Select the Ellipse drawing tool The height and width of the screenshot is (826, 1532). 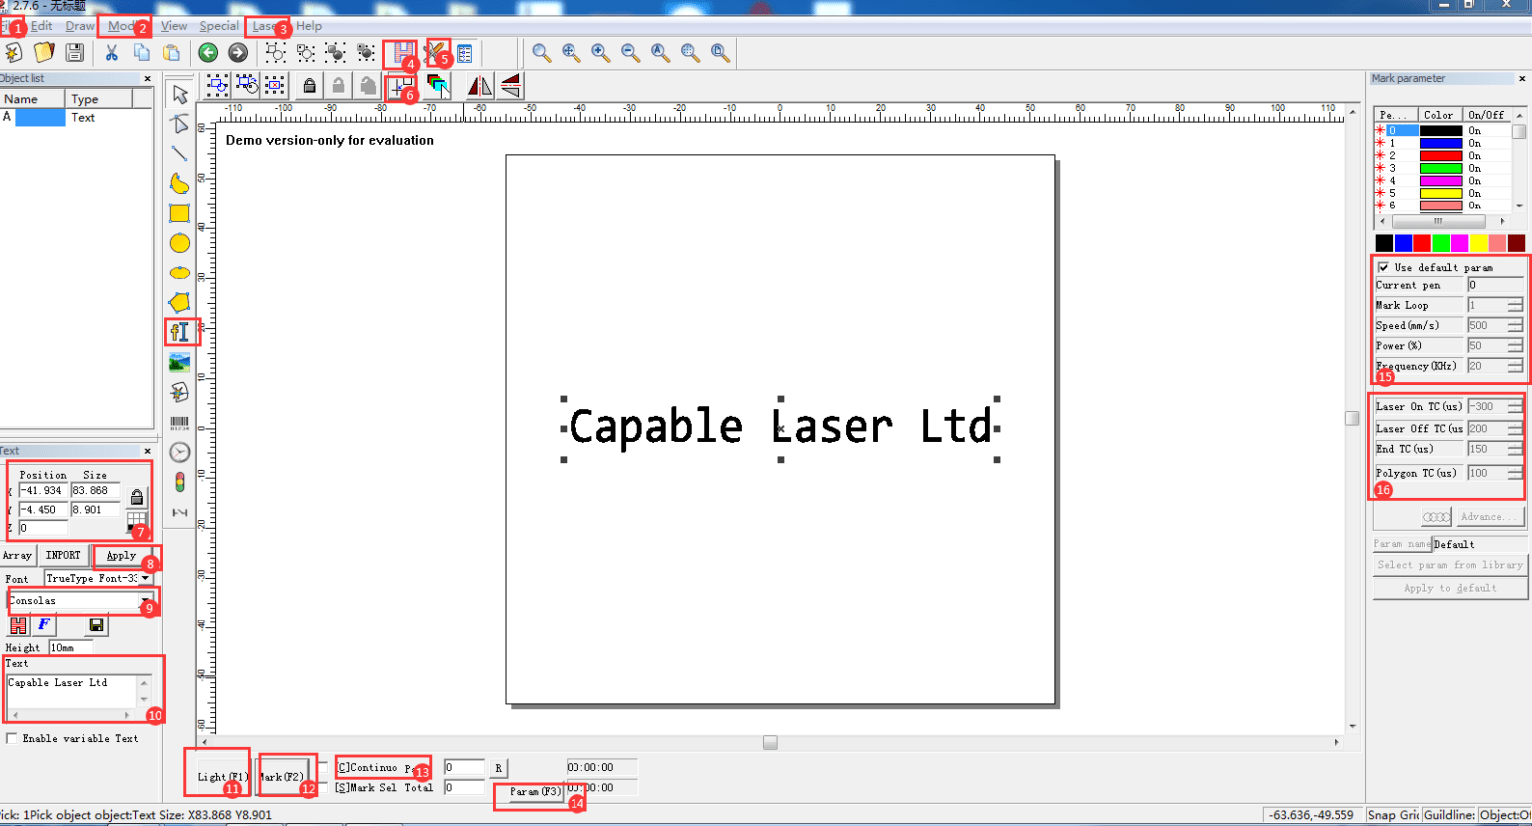pos(180,242)
